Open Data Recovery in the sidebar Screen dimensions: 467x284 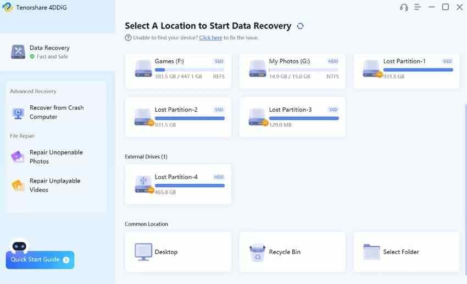57,52
